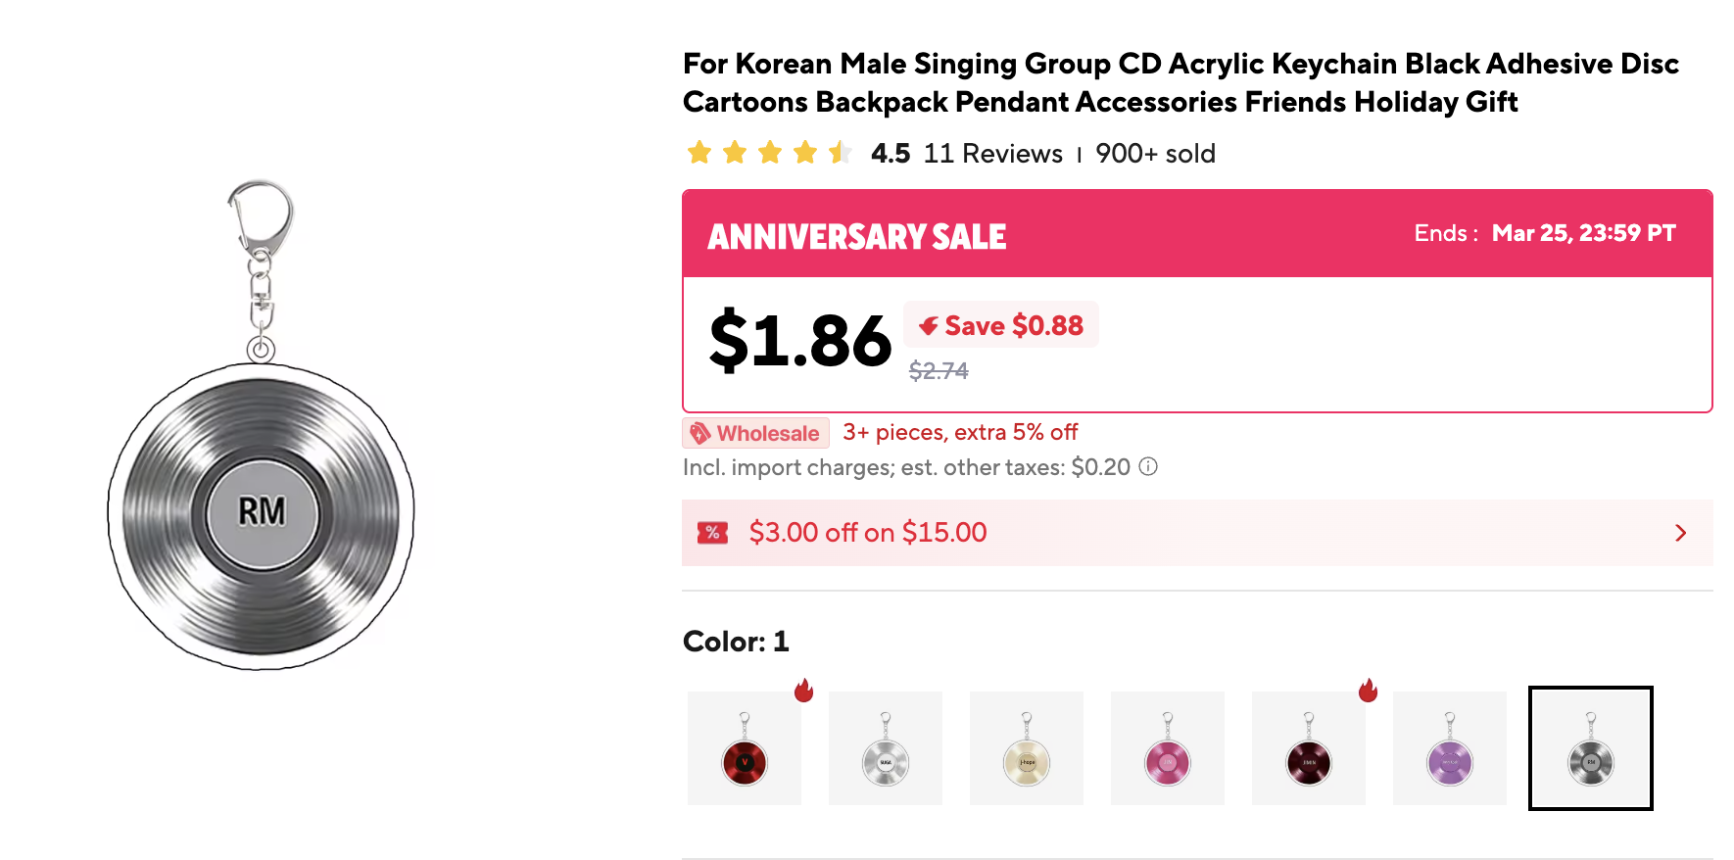Pick the gold j-hope keychain variant
Image resolution: width=1734 pixels, height=860 pixels.
[x=1027, y=748]
